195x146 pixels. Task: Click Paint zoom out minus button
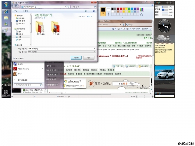point(137,96)
